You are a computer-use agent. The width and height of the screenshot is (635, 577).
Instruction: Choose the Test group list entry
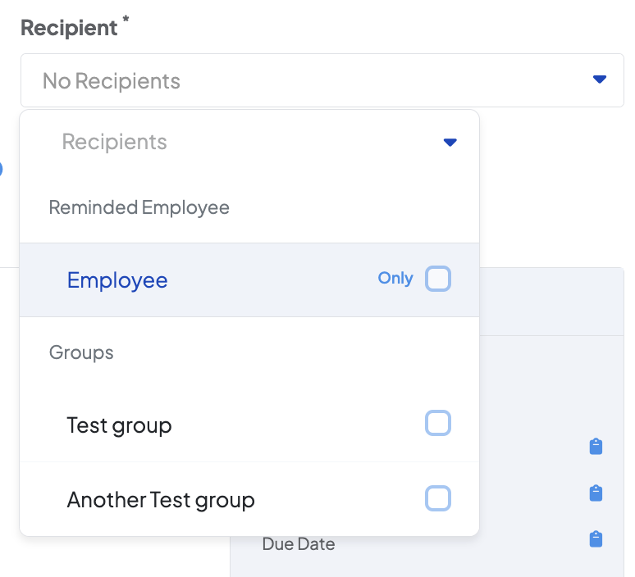click(120, 425)
